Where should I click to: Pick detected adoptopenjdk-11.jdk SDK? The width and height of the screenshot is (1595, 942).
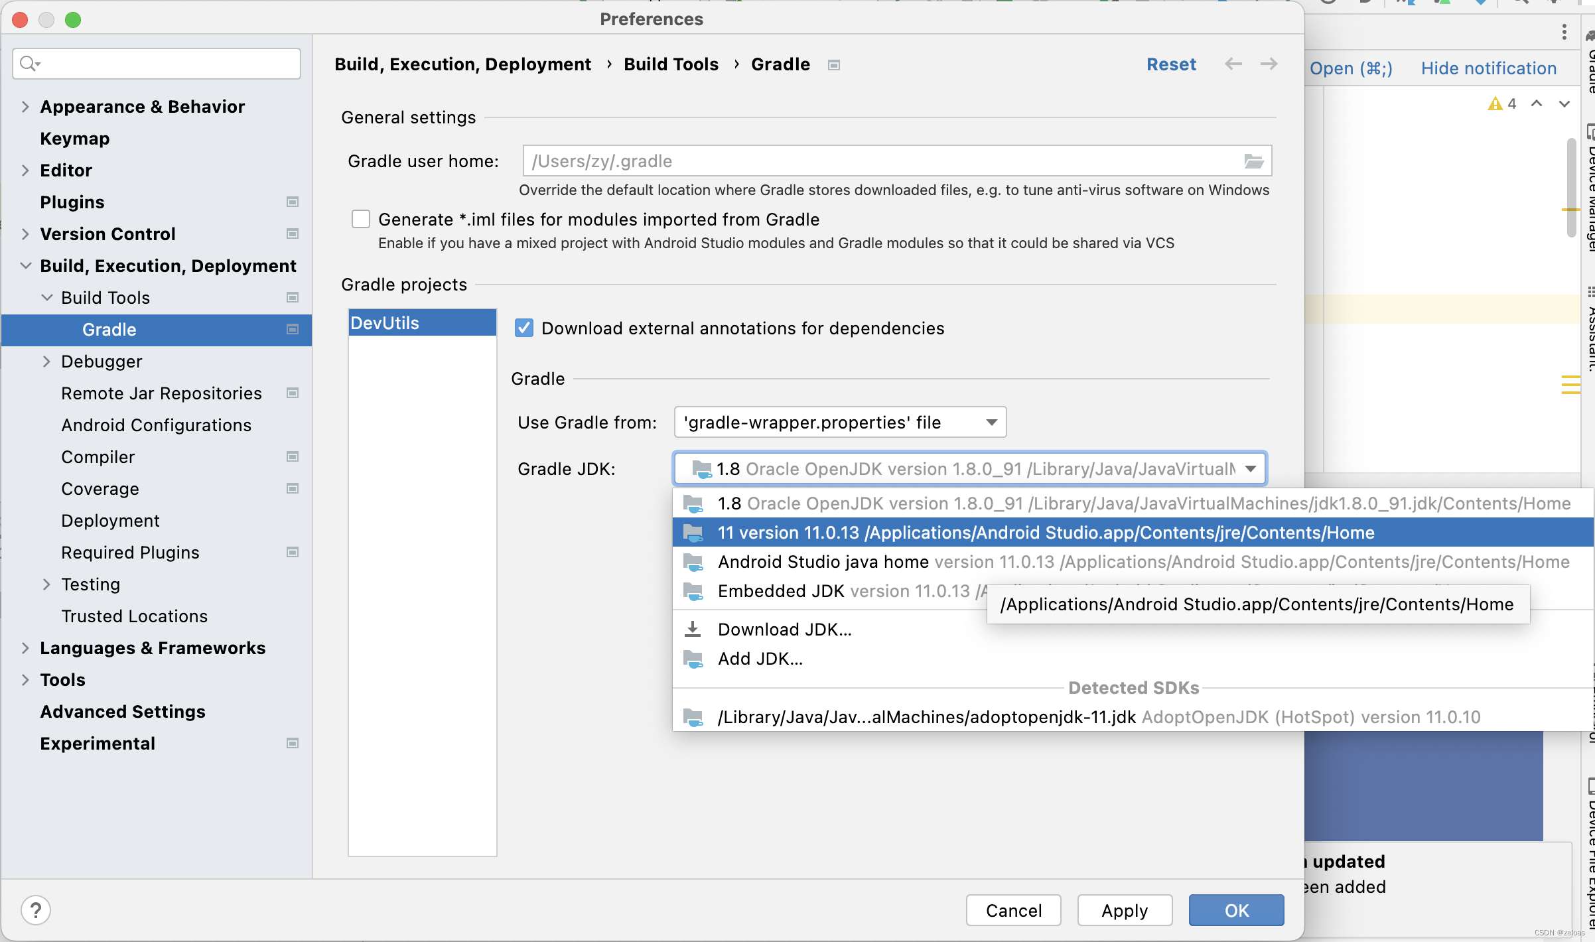(x=1133, y=717)
